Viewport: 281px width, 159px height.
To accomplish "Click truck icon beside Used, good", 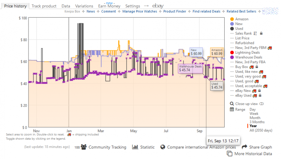I will tap(256, 81).
